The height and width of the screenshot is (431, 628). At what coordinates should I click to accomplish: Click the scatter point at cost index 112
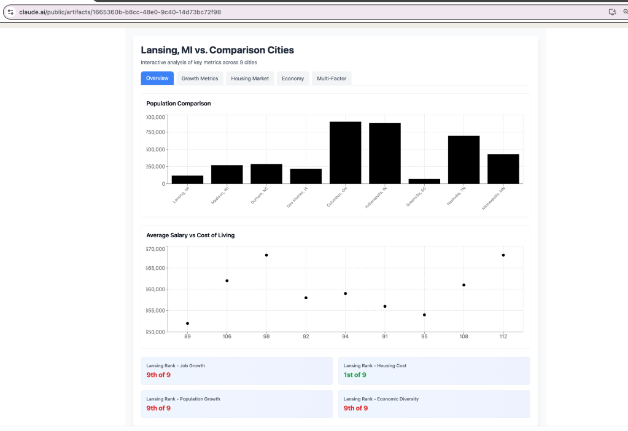coord(503,255)
